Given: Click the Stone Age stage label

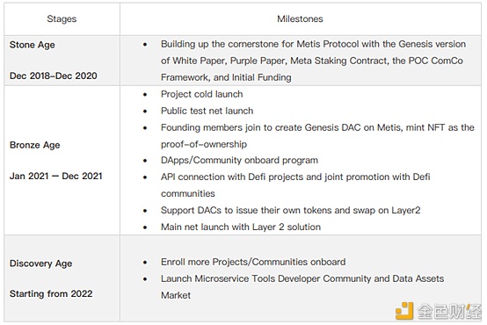Looking at the screenshot, I should point(33,45).
